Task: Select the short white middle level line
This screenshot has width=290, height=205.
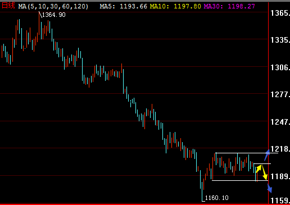Action: (262, 163)
